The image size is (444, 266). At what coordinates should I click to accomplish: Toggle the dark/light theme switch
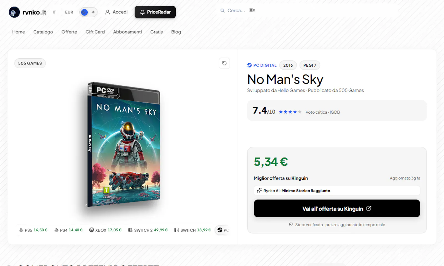click(89, 12)
